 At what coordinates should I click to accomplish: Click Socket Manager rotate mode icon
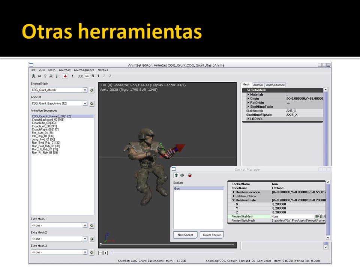[x=182, y=175]
